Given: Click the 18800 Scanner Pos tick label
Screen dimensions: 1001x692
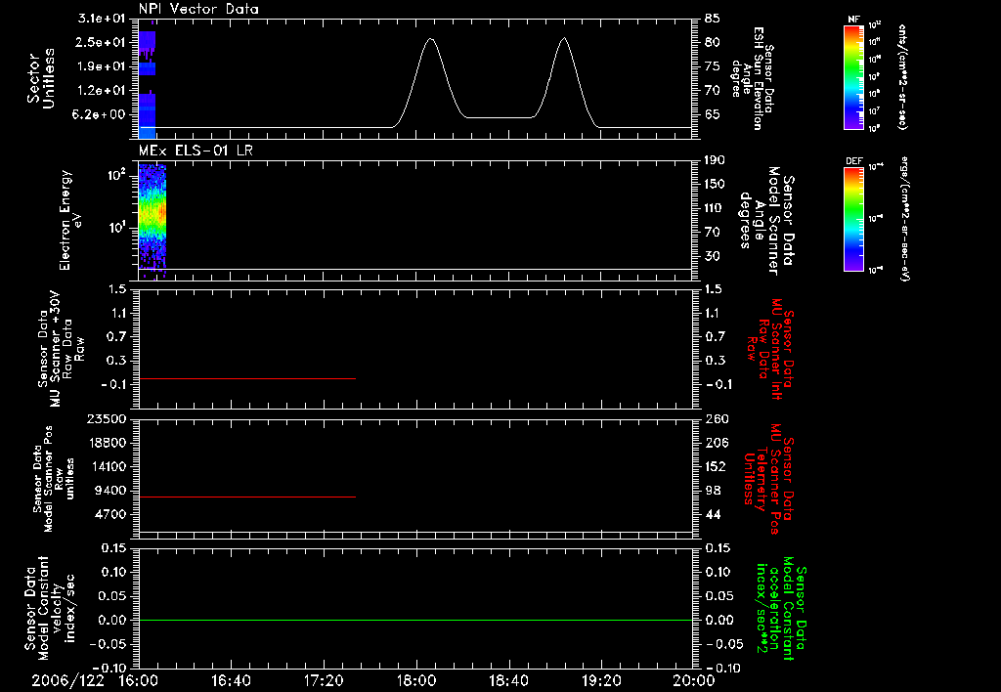Looking at the screenshot, I should [x=107, y=443].
